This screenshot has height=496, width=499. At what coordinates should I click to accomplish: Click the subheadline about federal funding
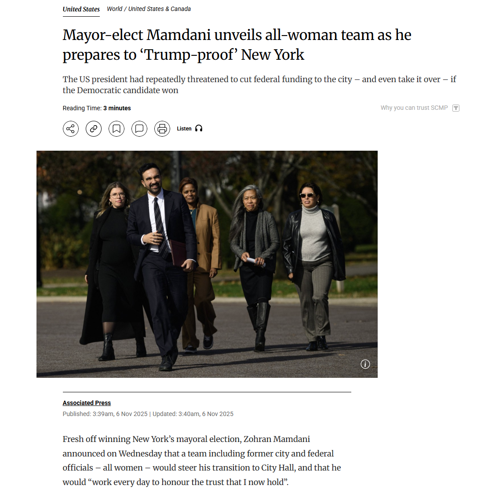259,85
